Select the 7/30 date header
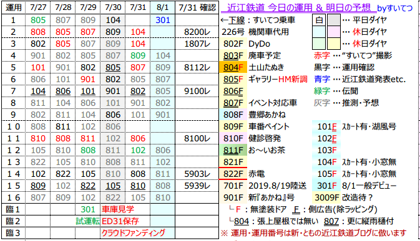This screenshot has width=420, height=241. tap(113, 7)
